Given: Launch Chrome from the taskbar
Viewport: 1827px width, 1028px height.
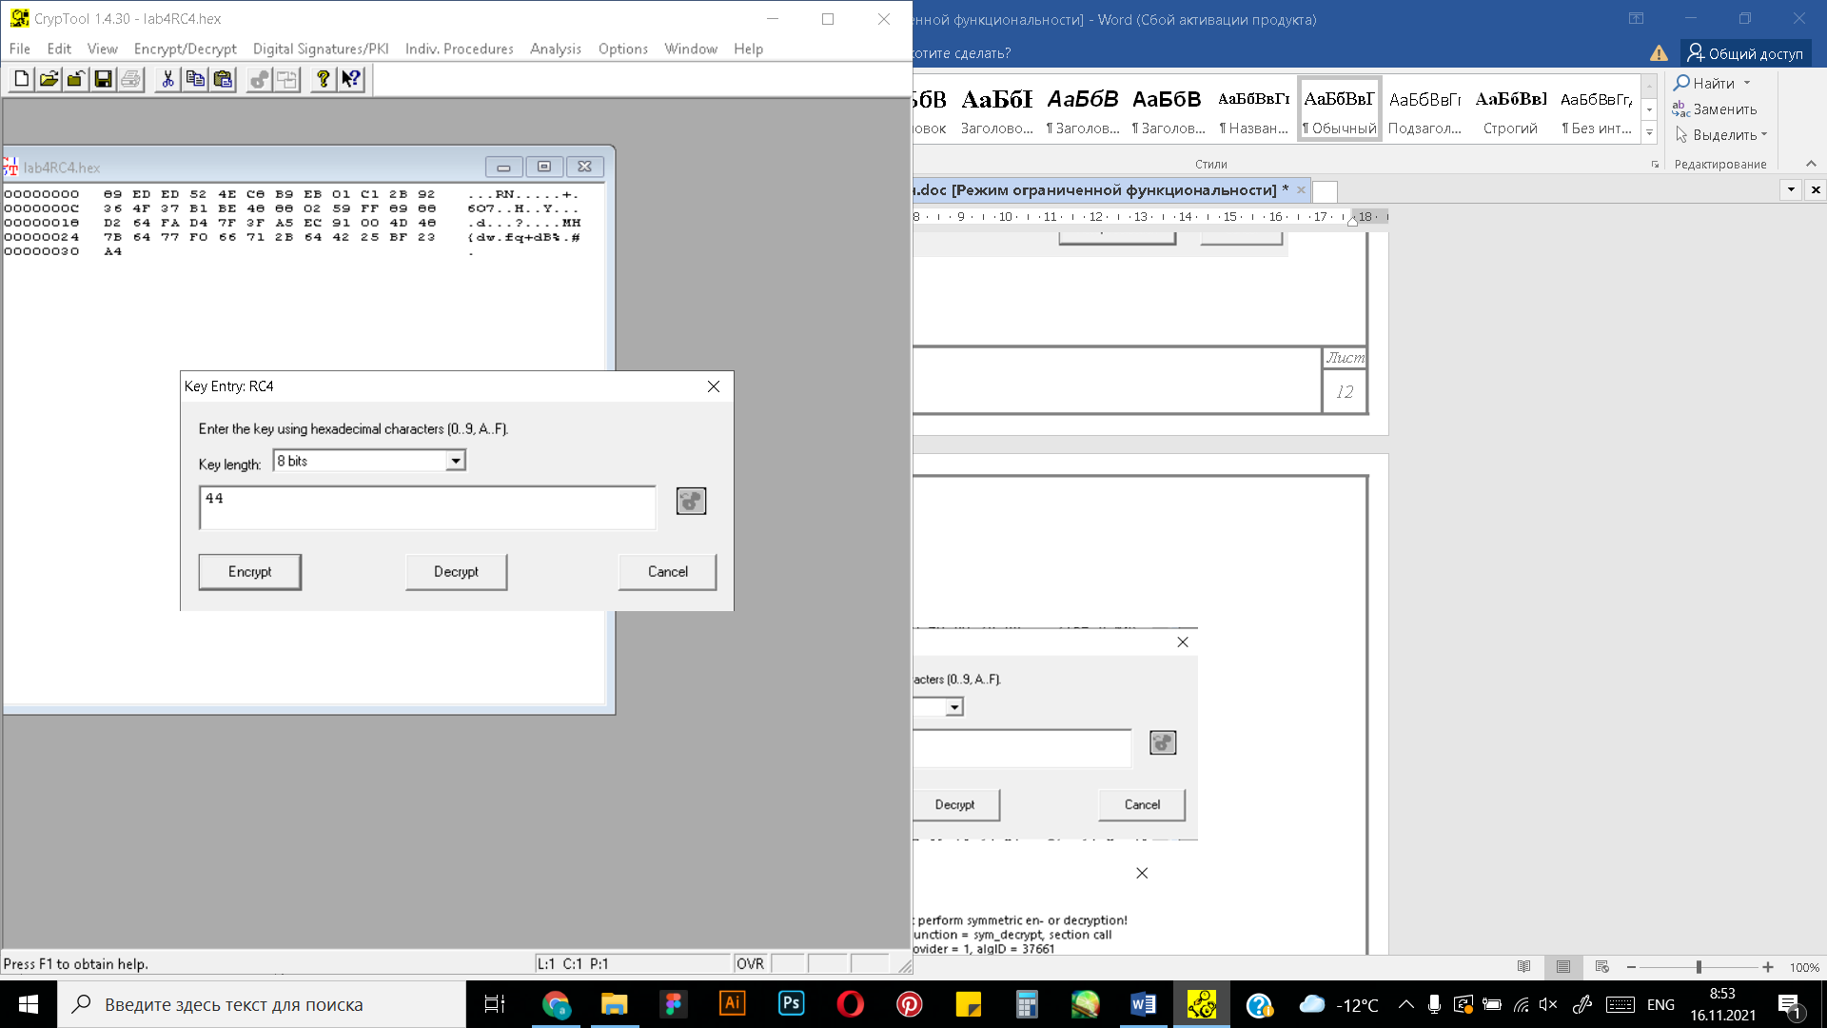Looking at the screenshot, I should pos(556,1004).
